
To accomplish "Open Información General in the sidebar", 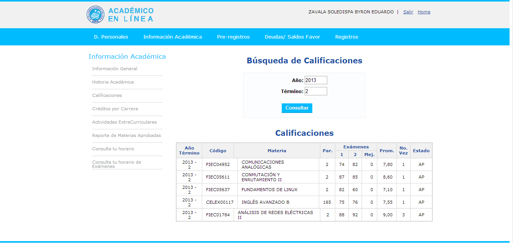I will [115, 69].
